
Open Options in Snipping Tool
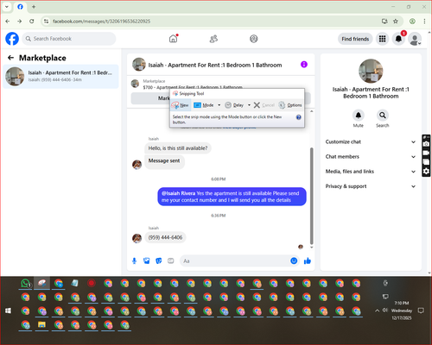click(x=290, y=105)
